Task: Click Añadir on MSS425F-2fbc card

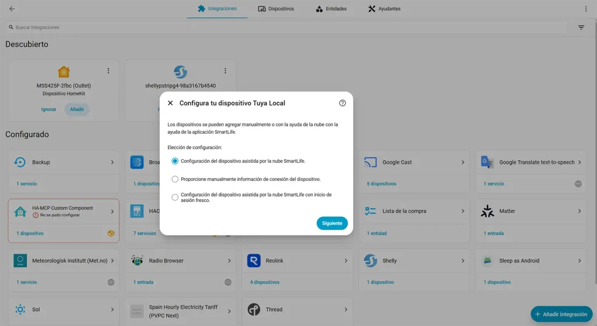Action: tap(76, 109)
